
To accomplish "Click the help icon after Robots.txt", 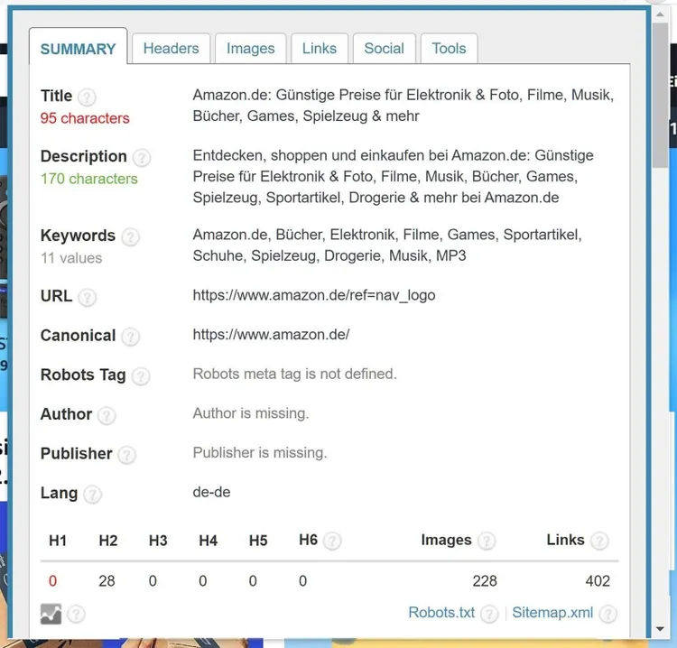I will click(489, 614).
